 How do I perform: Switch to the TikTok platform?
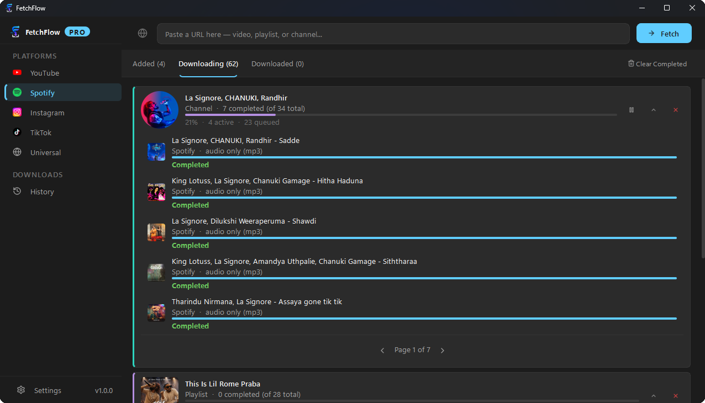click(x=63, y=132)
